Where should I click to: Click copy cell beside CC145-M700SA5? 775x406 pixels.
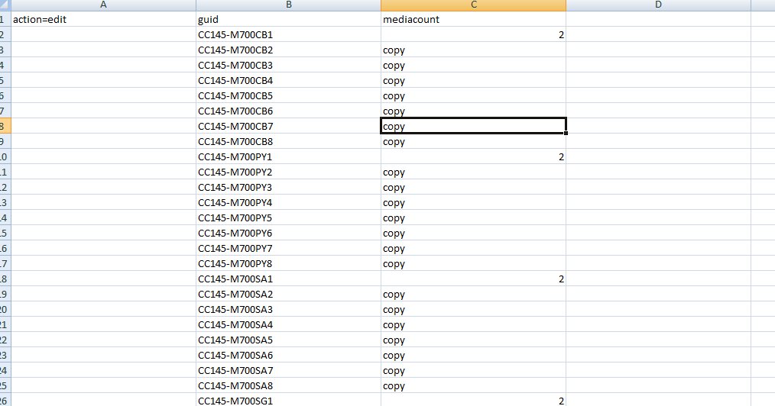click(x=474, y=340)
